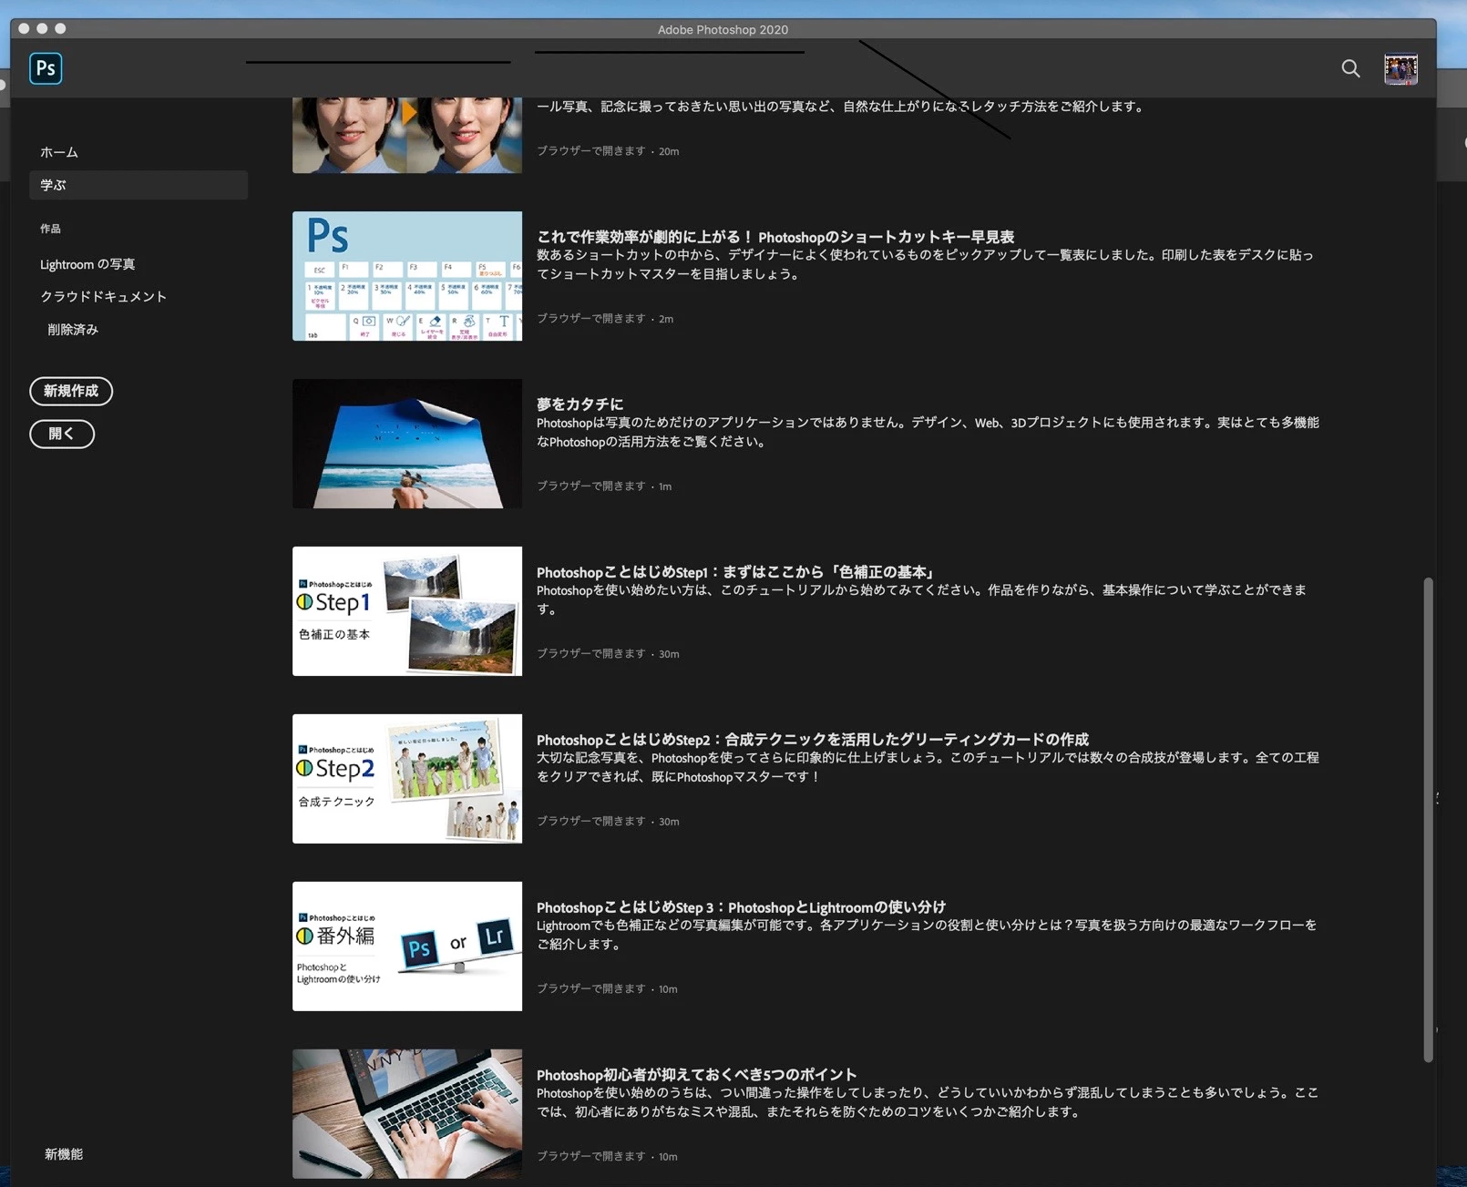Open 夢をカタチに thumbnail image

407,444
